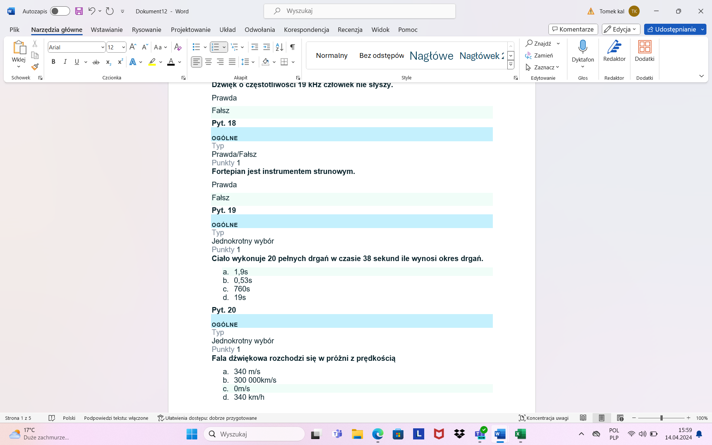Click the center alignment icon
The image size is (712, 445).
208,62
